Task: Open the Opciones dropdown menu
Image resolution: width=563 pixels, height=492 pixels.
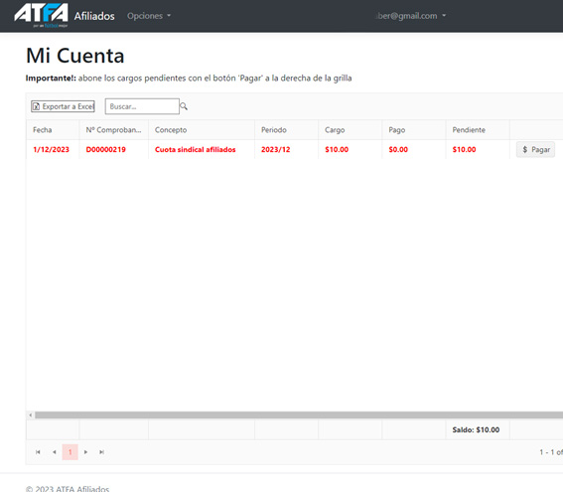Action: (149, 16)
